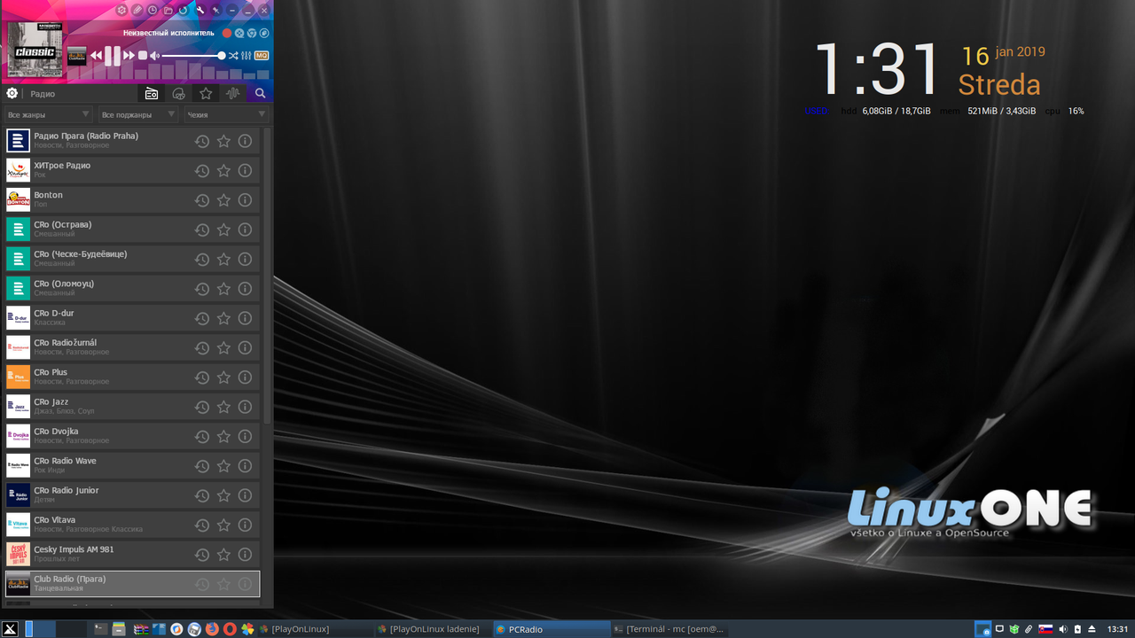
Task: Expand the Все жанры genre dropdown
Action: 48,114
